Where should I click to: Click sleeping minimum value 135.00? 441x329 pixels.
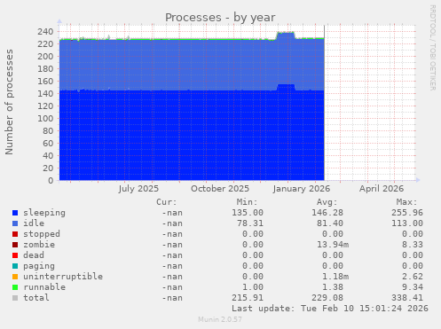(x=248, y=213)
